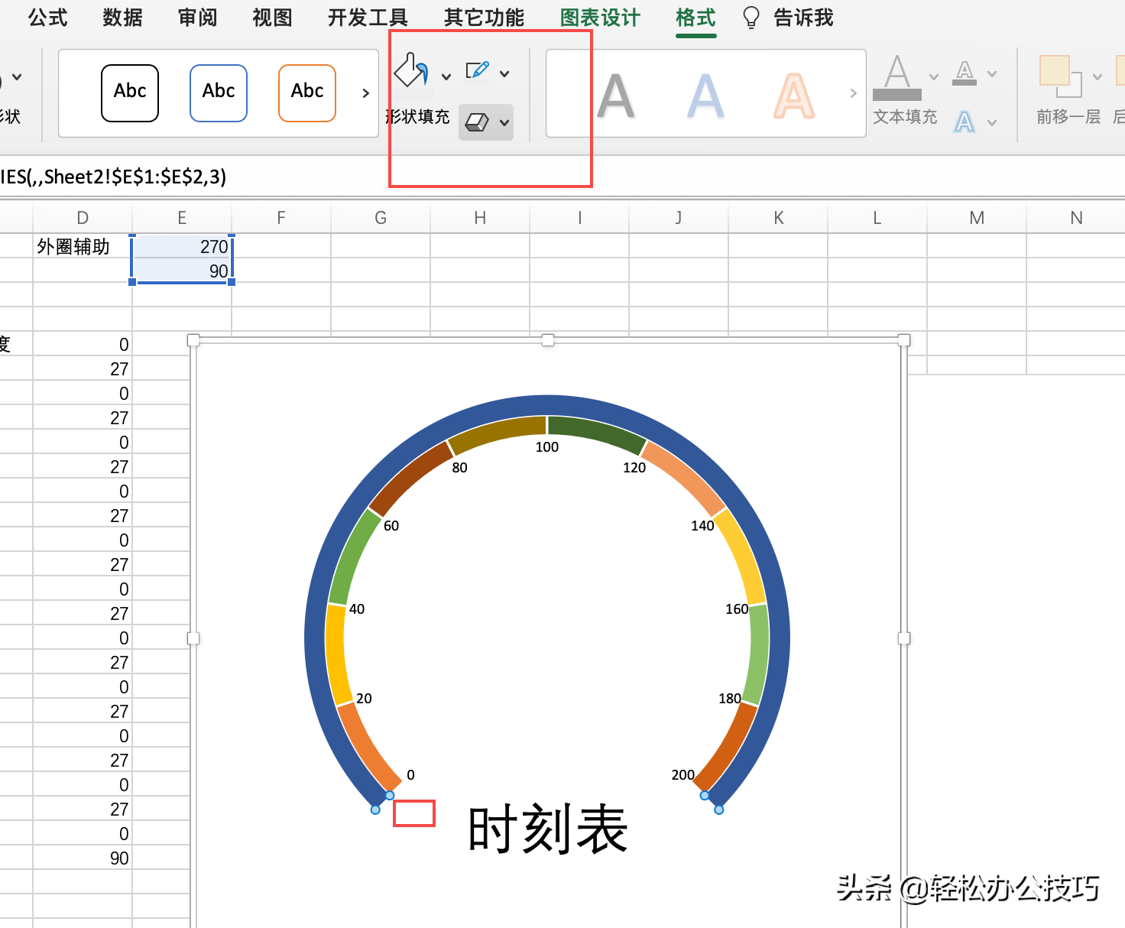Viewport: 1125px width, 928px height.
Task: Select the 图表设计 tab
Action: [600, 18]
